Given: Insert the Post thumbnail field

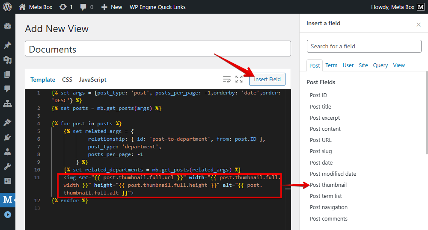Looking at the screenshot, I should pos(328,185).
